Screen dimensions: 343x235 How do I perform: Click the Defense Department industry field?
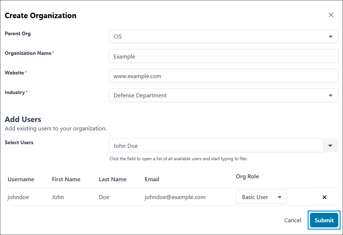point(223,95)
